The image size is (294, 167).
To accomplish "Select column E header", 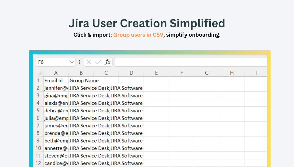I will (x=156, y=73).
